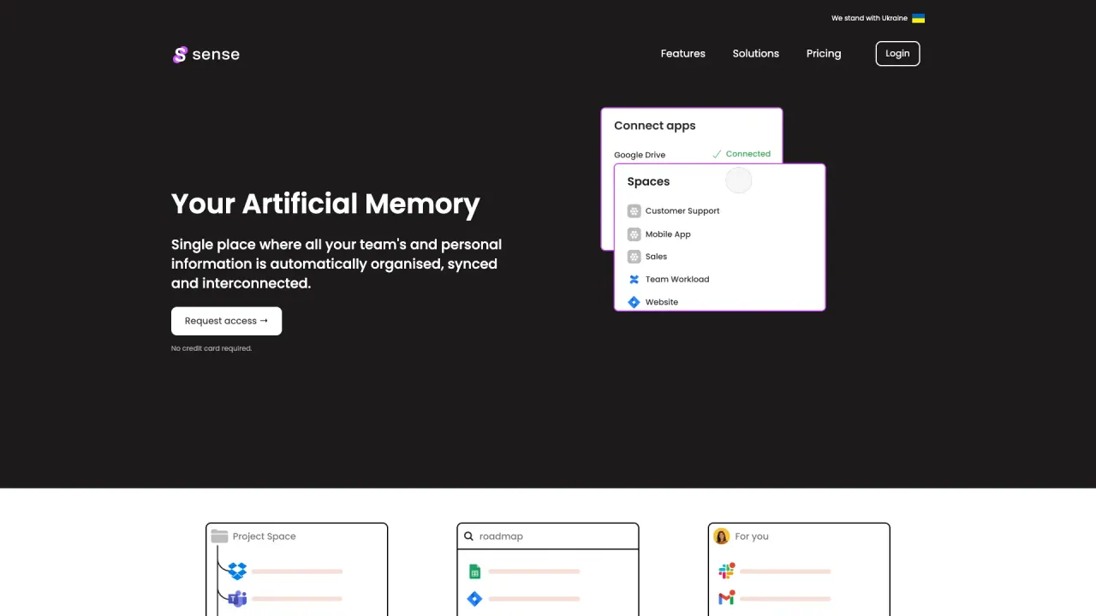The image size is (1096, 616).
Task: Click the "No credit card required." note
Action: click(x=211, y=348)
